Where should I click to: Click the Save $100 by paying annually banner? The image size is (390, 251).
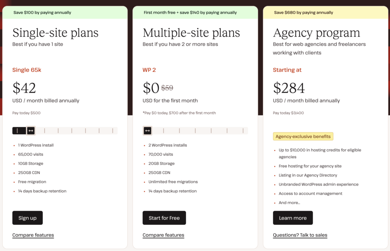click(x=65, y=13)
